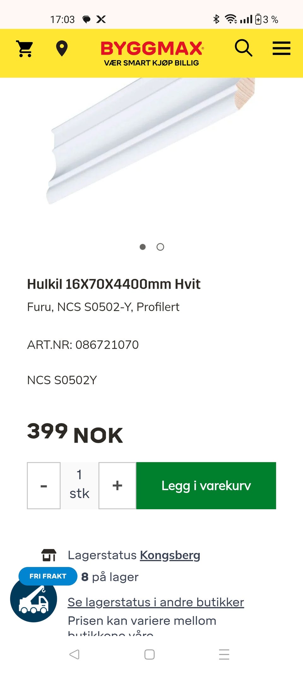Select the quantity field showing 1 stk
Viewport: 303px width, 673px height.
click(x=80, y=486)
